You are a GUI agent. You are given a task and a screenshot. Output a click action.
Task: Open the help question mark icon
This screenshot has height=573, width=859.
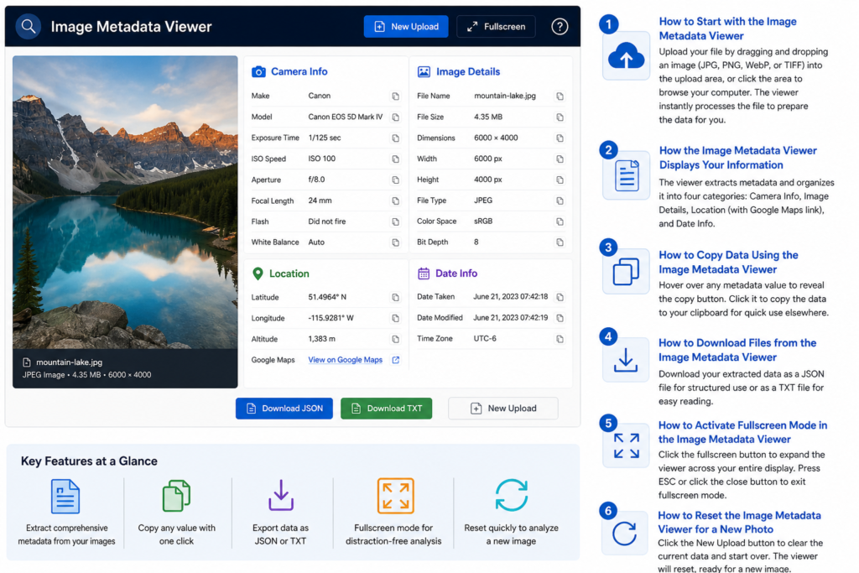coord(560,26)
